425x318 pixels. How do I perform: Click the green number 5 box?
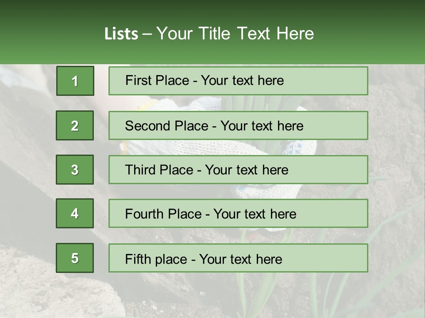tap(75, 258)
